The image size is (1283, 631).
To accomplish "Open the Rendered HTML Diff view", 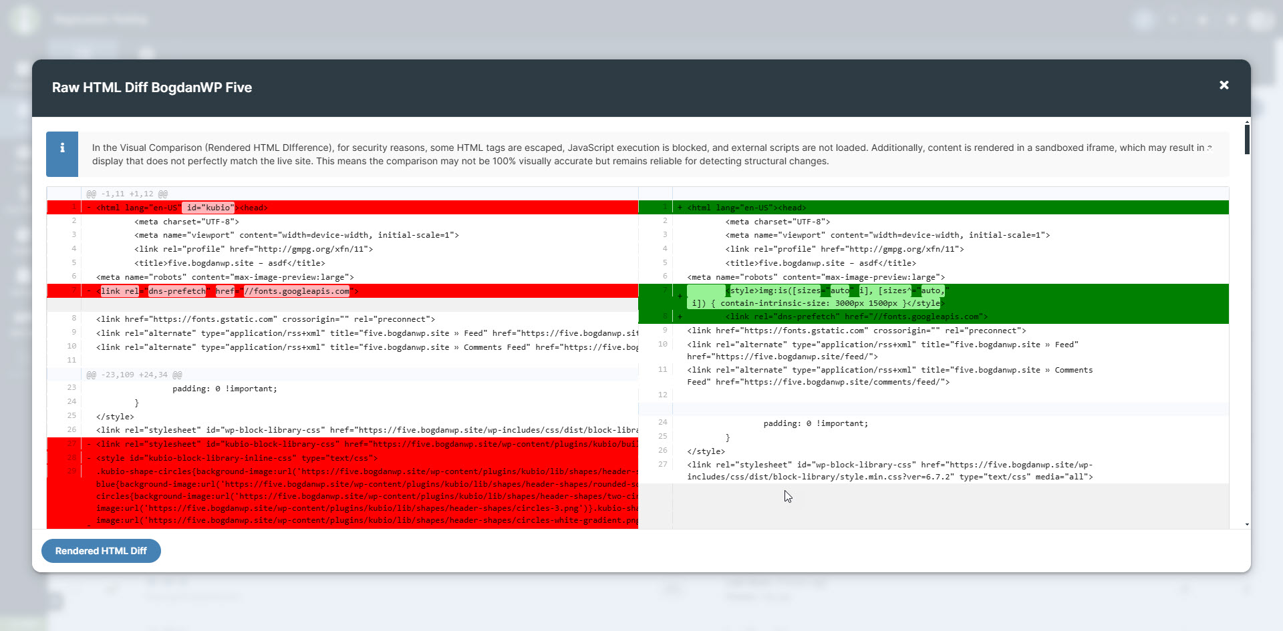I will pyautogui.click(x=101, y=551).
